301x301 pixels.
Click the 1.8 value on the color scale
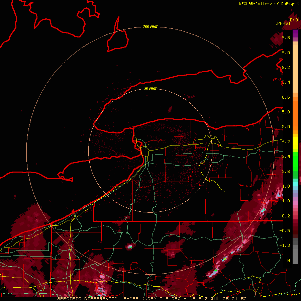pos(286,186)
